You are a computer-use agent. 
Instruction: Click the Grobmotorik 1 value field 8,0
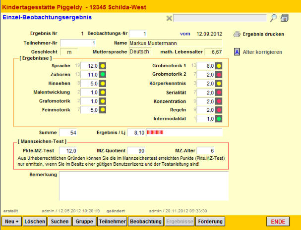(x=206, y=66)
